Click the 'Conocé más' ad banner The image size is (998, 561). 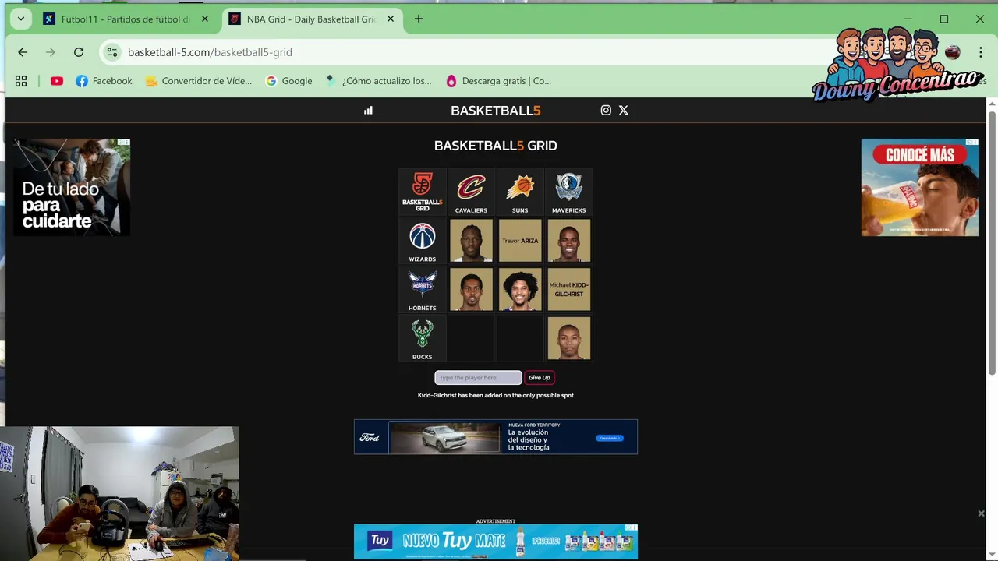[x=920, y=187]
